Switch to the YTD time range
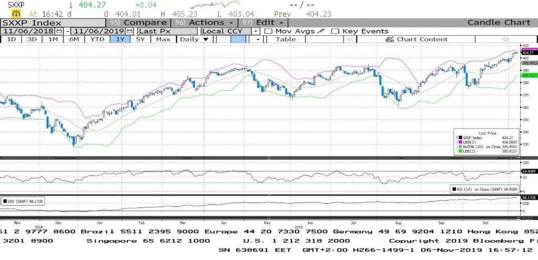 coord(97,39)
